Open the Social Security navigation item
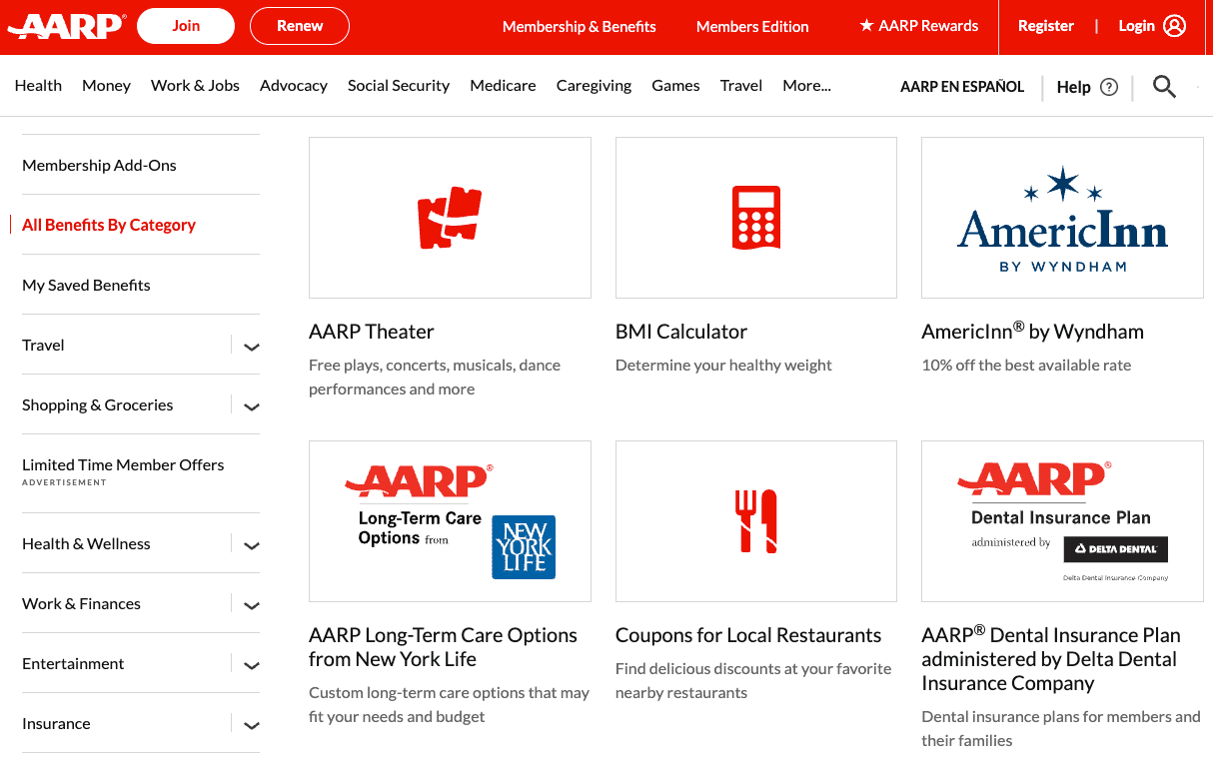This screenshot has width=1213, height=770. pyautogui.click(x=399, y=86)
